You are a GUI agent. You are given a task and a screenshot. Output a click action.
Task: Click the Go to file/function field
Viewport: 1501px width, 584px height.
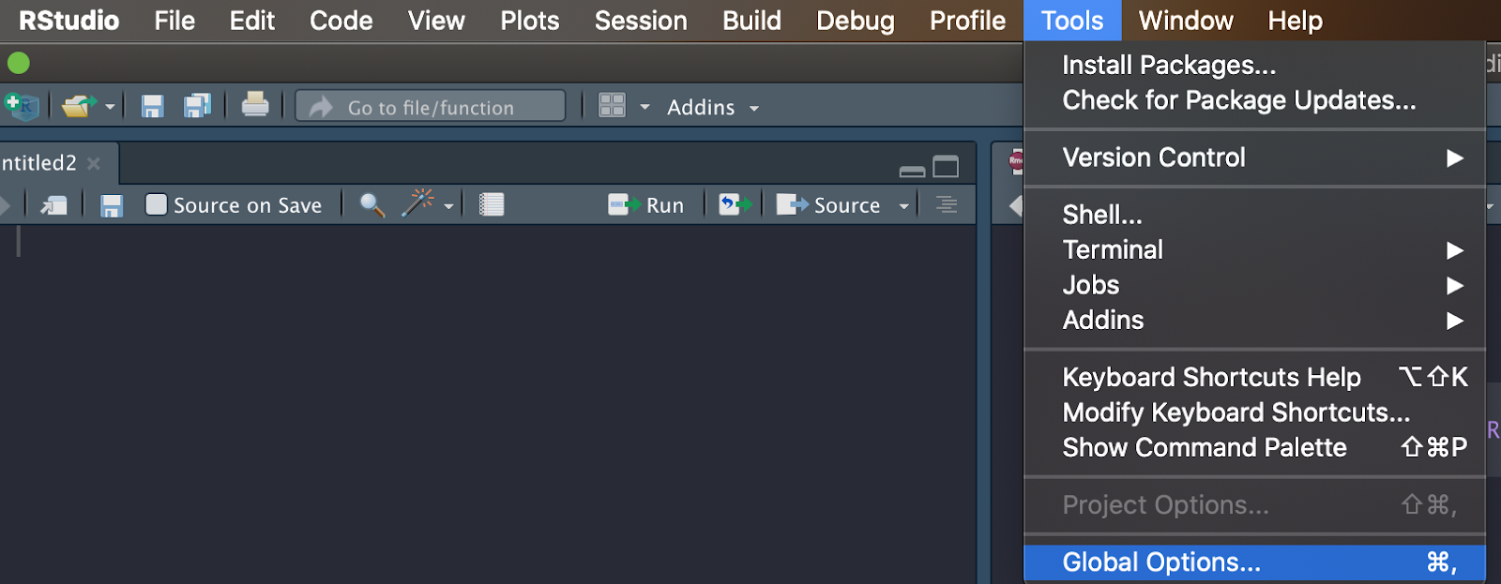point(431,107)
